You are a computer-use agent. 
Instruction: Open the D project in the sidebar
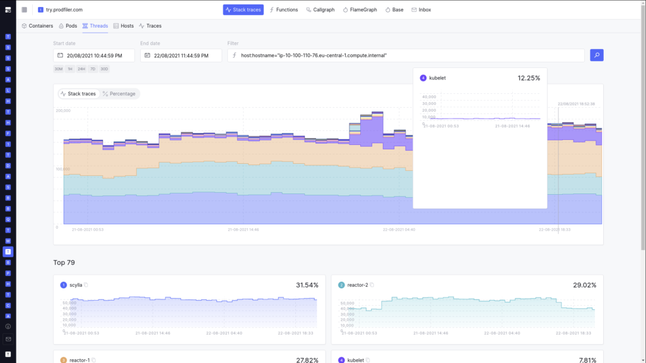[8, 166]
